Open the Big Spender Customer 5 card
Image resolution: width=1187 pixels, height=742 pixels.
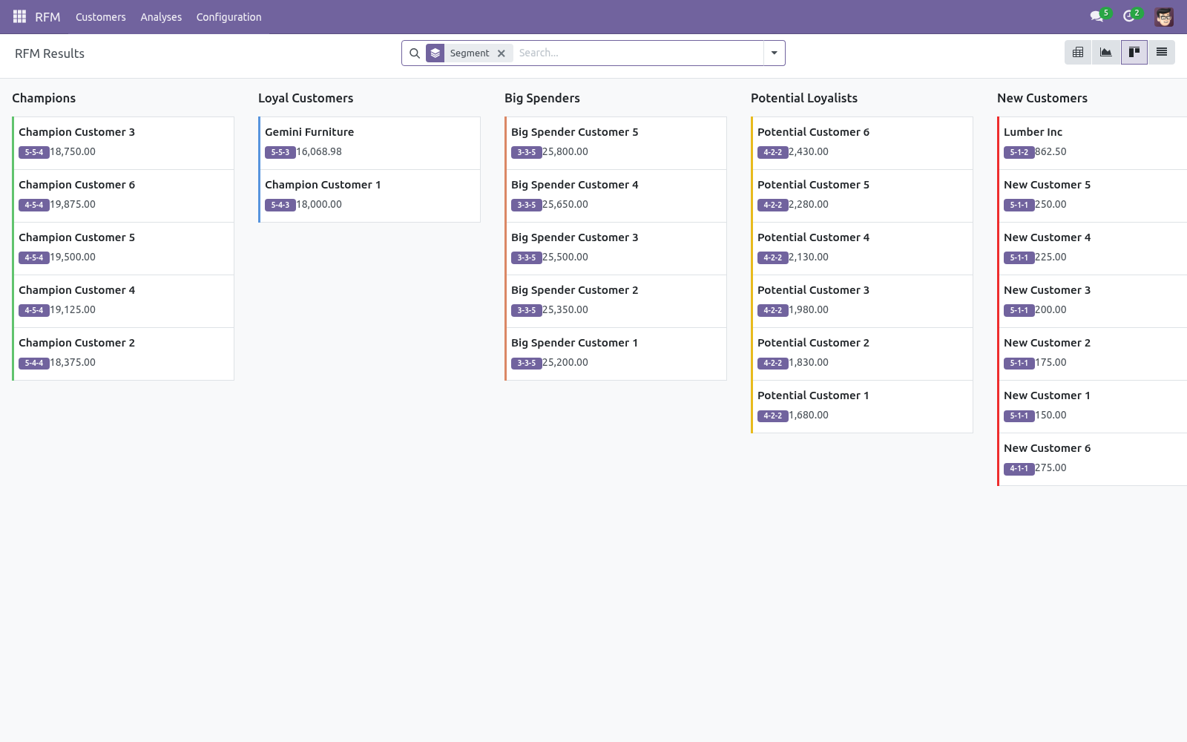tap(616, 143)
